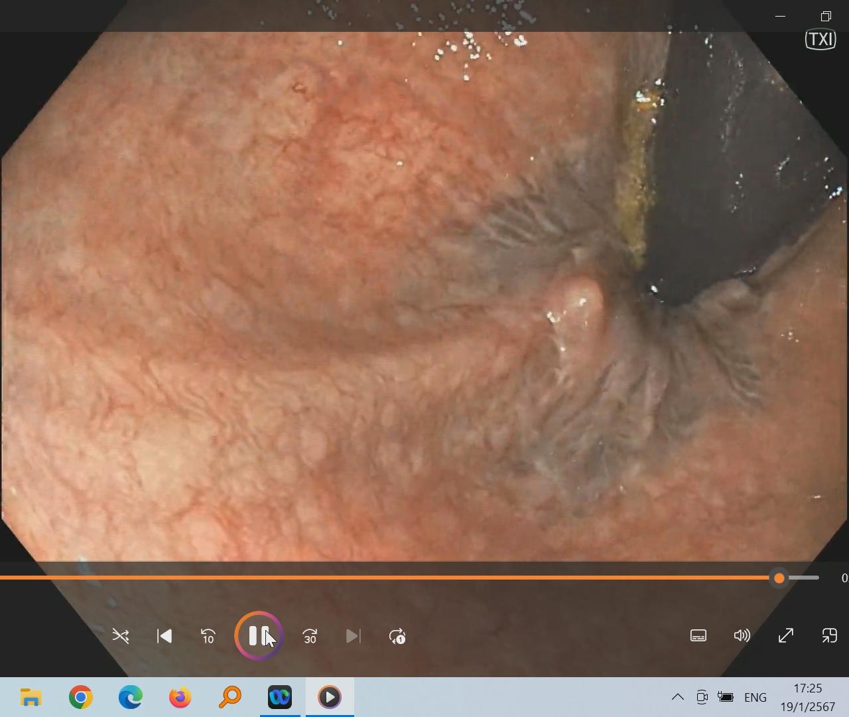Open Microsoft Edge from the taskbar
The width and height of the screenshot is (849, 717).
click(x=131, y=697)
